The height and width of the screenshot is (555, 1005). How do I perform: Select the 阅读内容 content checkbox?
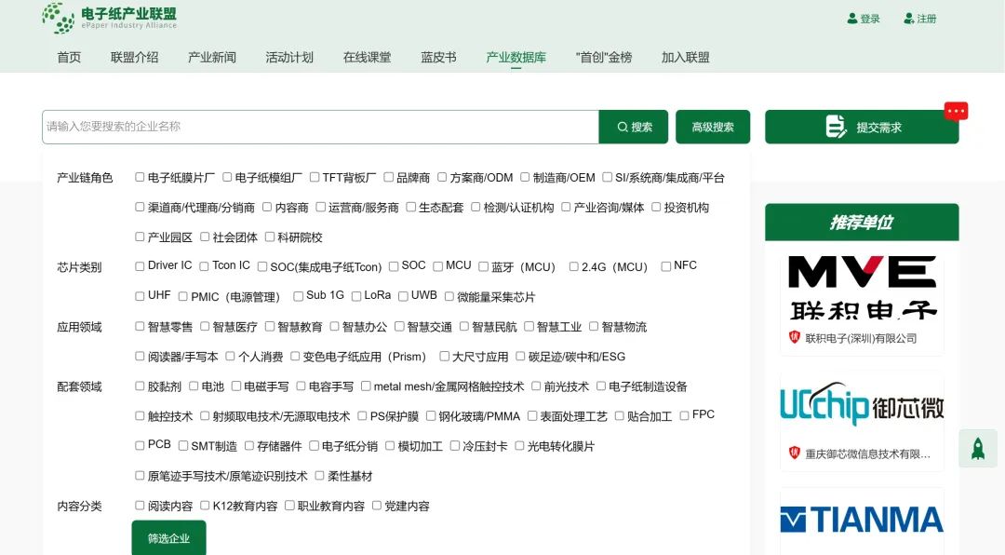coord(138,506)
